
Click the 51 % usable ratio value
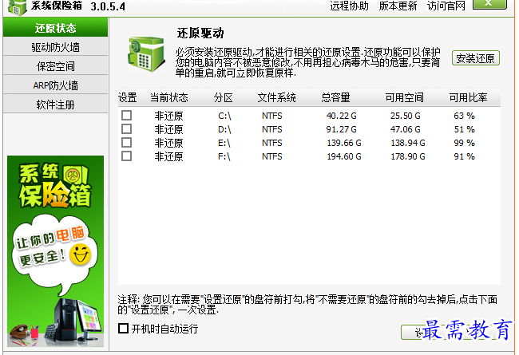(465, 129)
